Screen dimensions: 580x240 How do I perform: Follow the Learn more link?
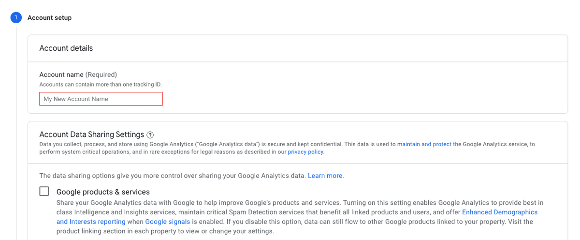pyautogui.click(x=325, y=176)
